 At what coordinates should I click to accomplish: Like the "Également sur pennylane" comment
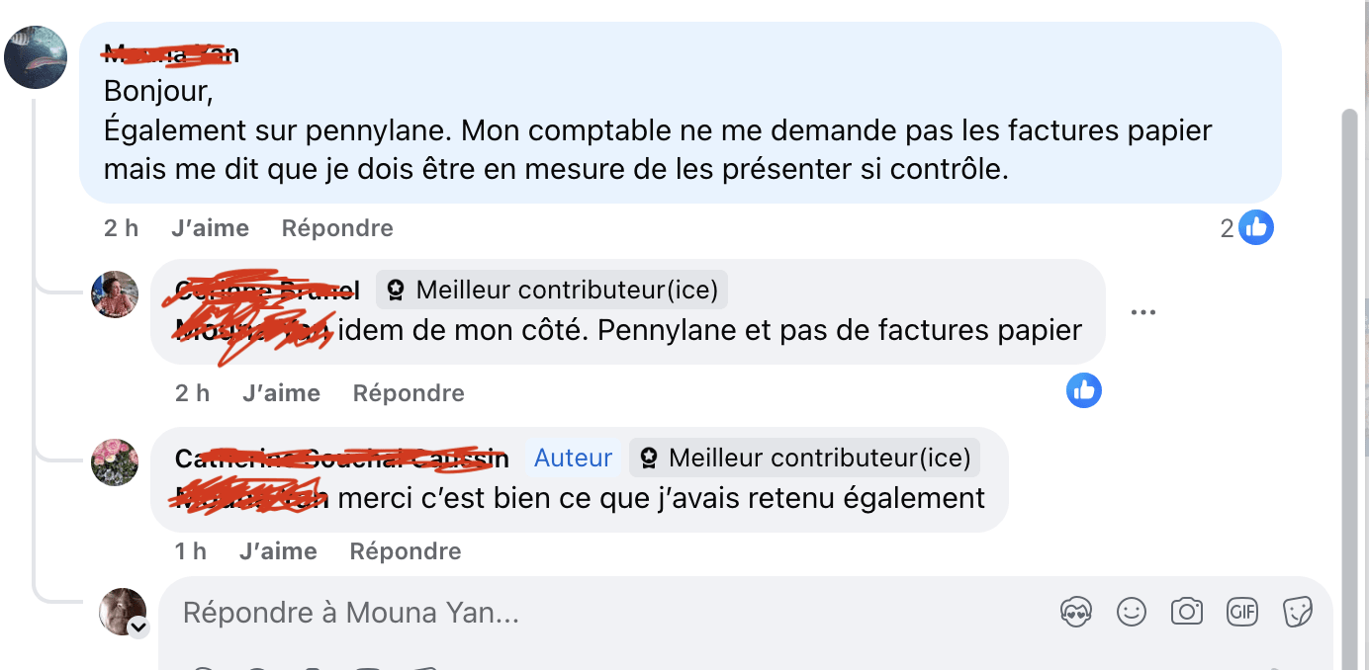click(210, 228)
